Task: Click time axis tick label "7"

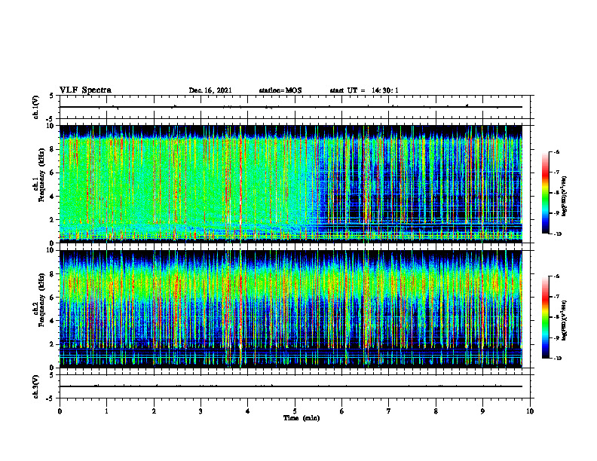Action: pos(389,411)
